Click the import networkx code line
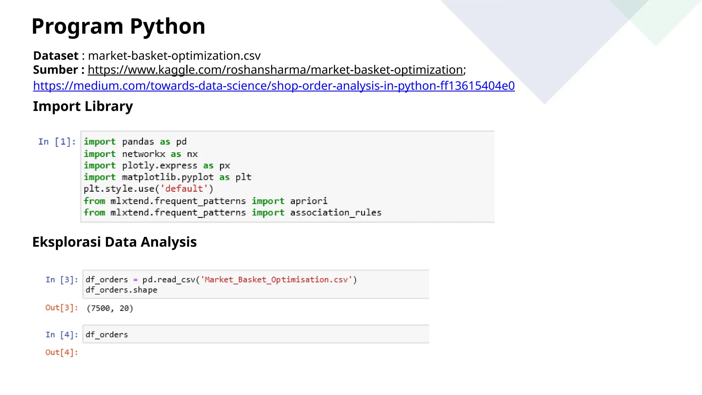This screenshot has width=702, height=395. [141, 154]
